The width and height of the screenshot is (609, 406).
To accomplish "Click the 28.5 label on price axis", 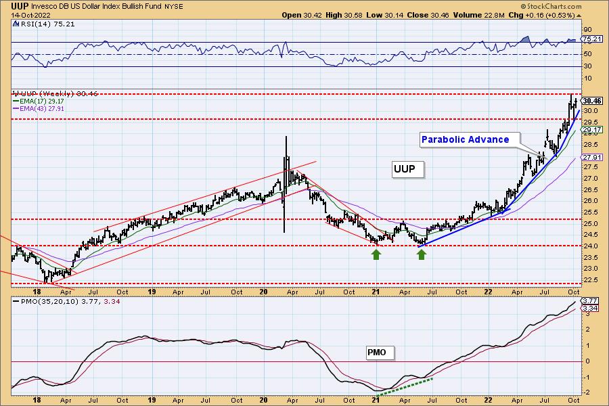I will [x=589, y=145].
